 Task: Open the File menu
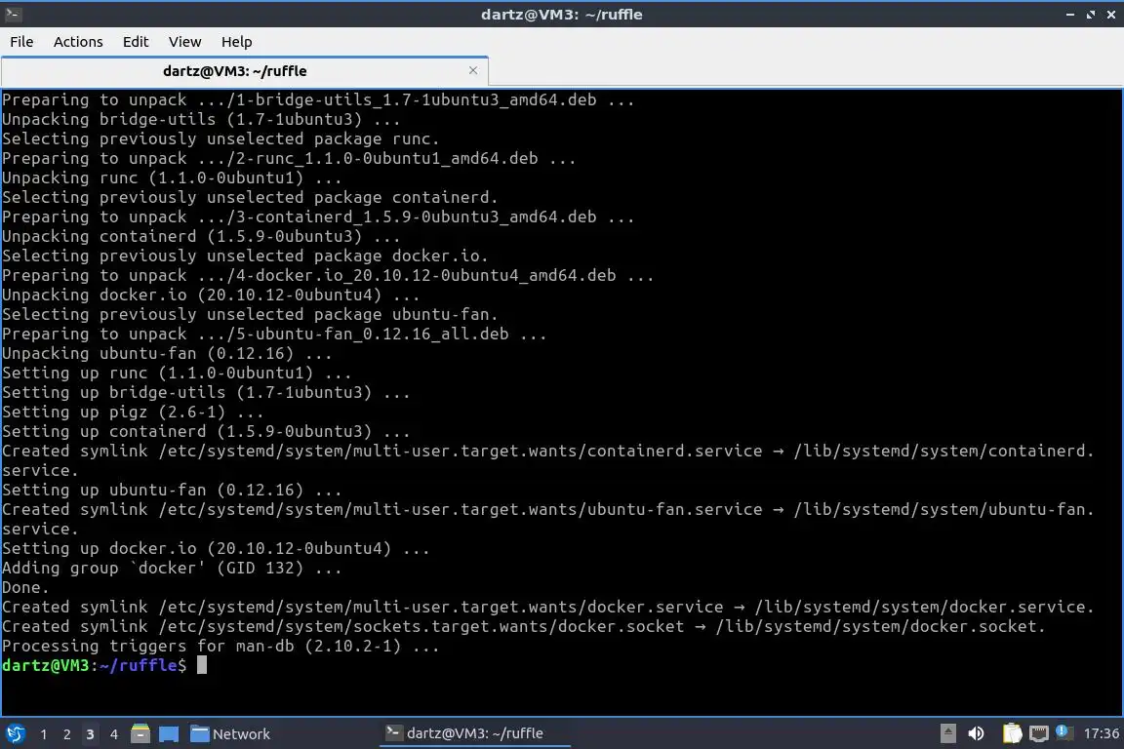[x=21, y=42]
